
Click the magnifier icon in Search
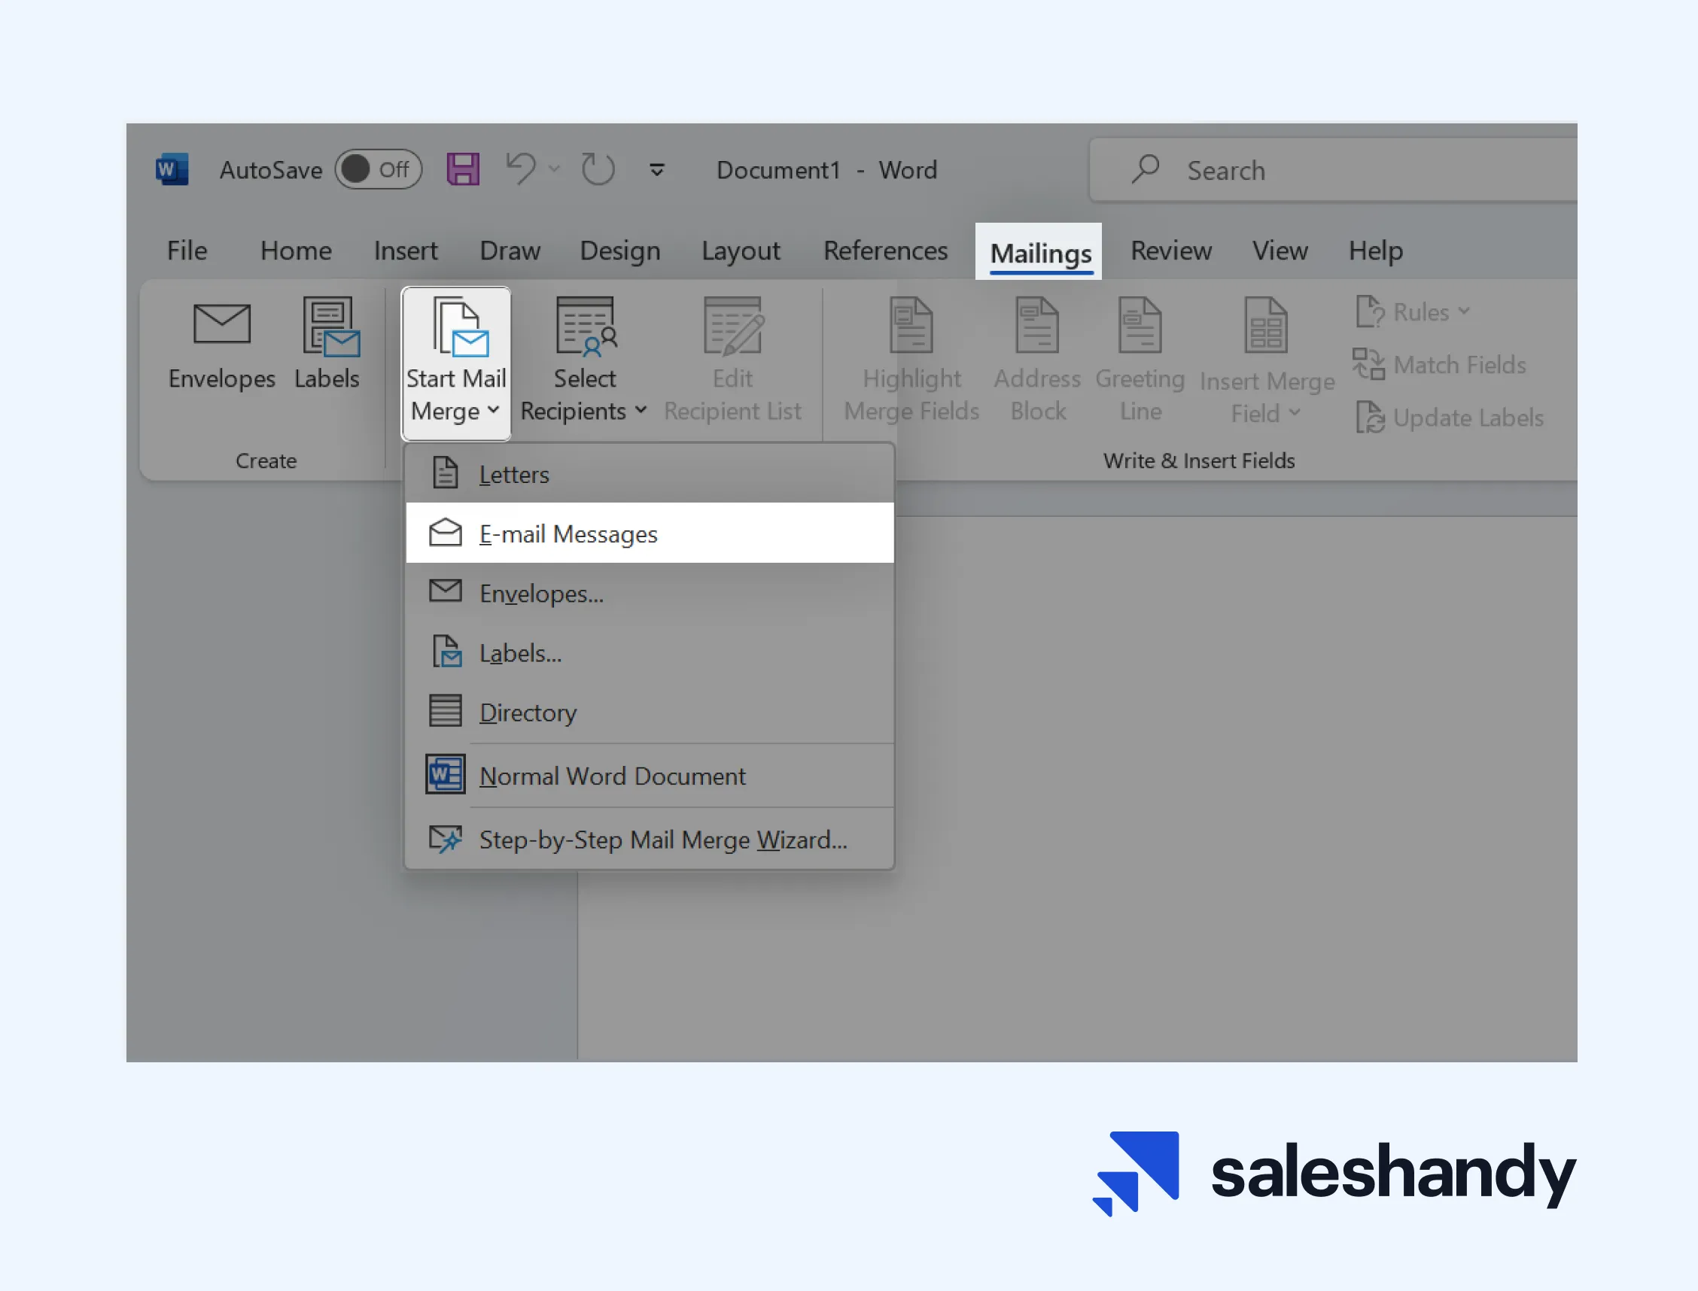[1146, 169]
